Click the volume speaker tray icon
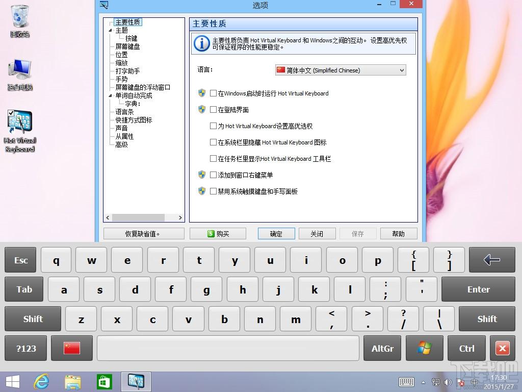The height and width of the screenshot is (392, 522). coord(448,382)
